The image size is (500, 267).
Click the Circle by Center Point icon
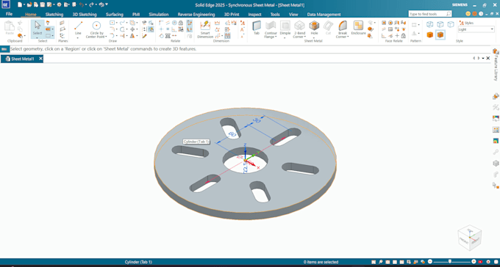click(96, 26)
